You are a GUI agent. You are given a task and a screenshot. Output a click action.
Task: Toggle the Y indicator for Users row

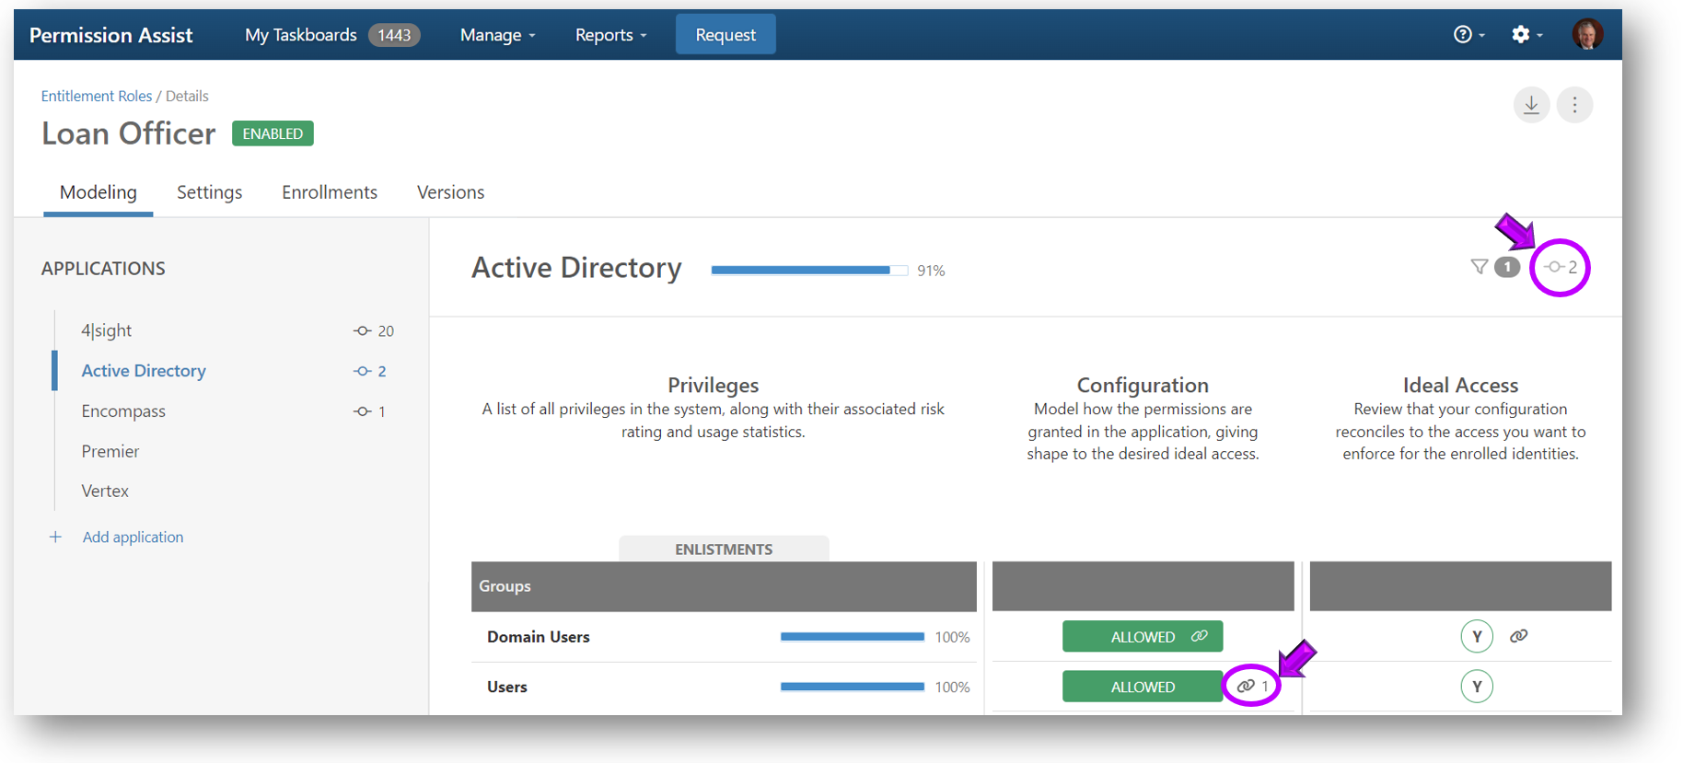pyautogui.click(x=1476, y=687)
